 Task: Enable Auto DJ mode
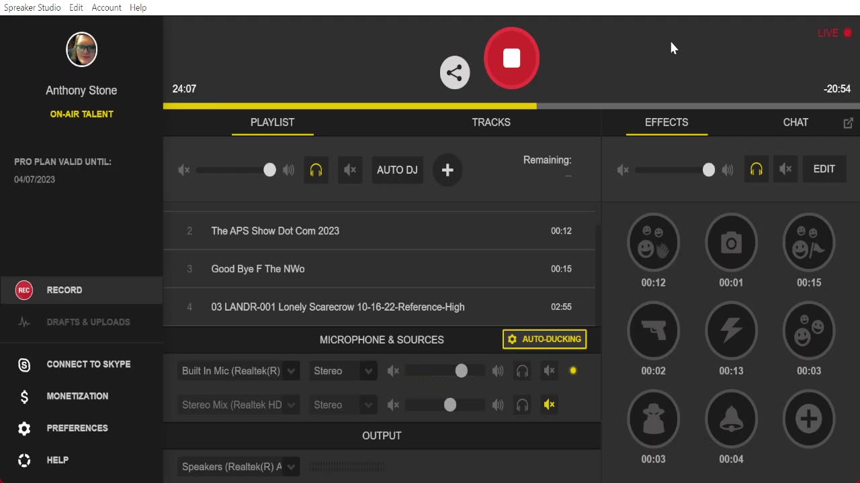point(397,170)
